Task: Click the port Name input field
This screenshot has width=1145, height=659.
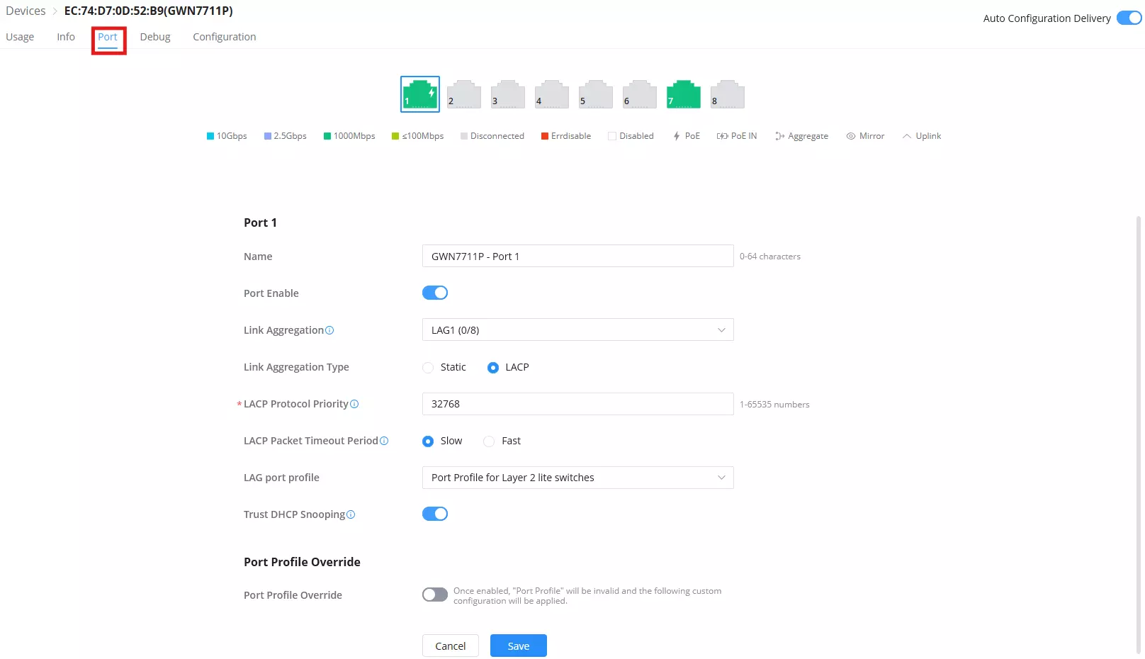Action: 577,257
